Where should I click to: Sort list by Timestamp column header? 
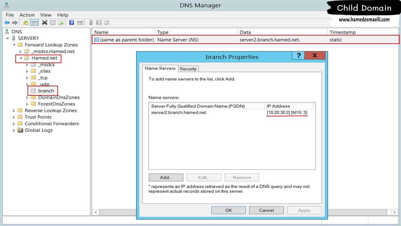(363, 32)
